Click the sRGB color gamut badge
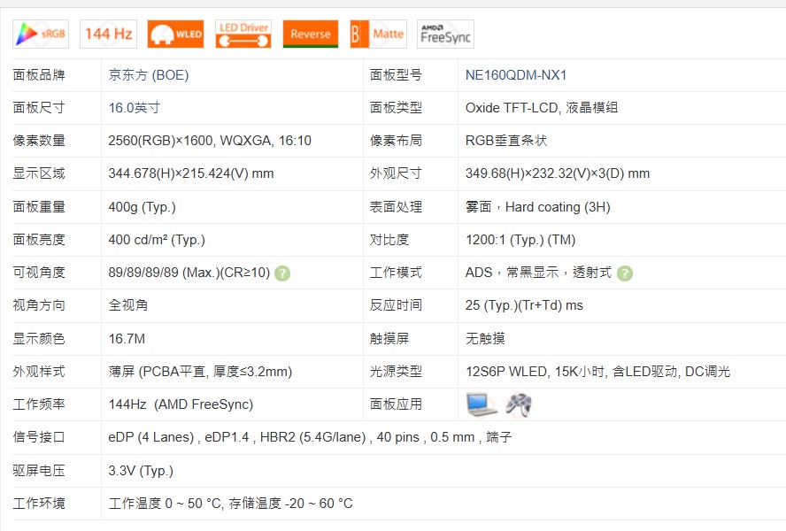The width and height of the screenshot is (786, 531). [41, 35]
